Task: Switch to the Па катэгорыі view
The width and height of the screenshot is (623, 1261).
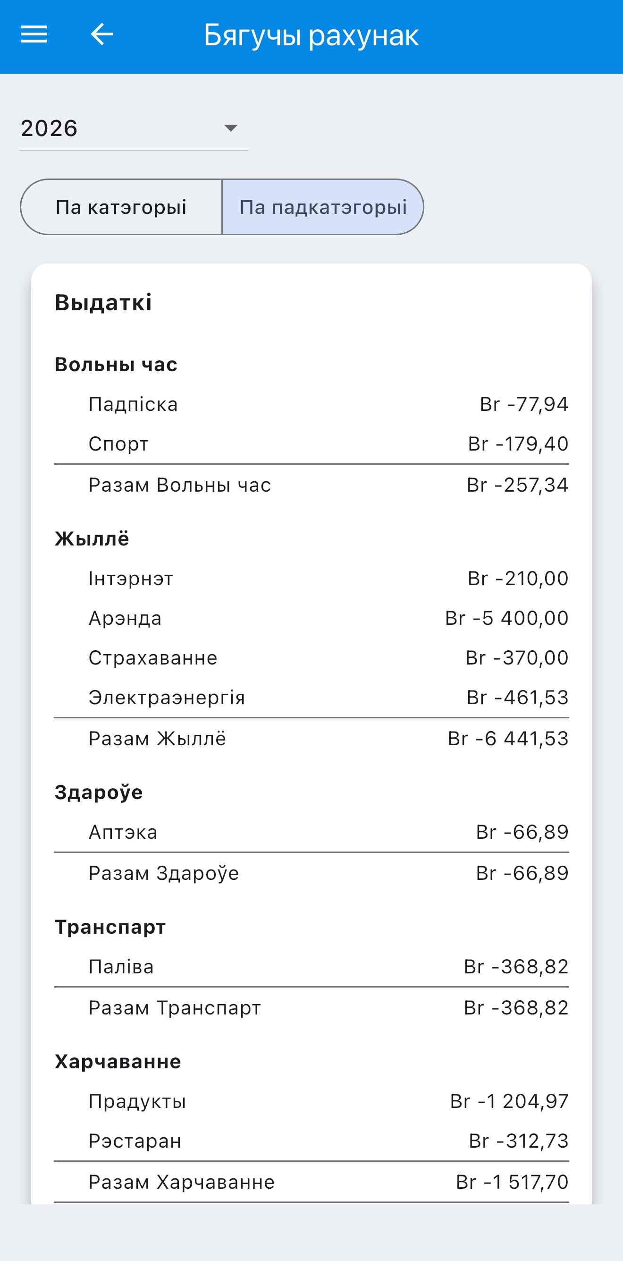Action: pos(121,207)
